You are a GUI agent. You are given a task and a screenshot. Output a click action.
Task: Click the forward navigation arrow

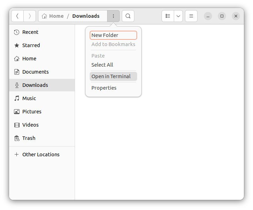(x=30, y=16)
